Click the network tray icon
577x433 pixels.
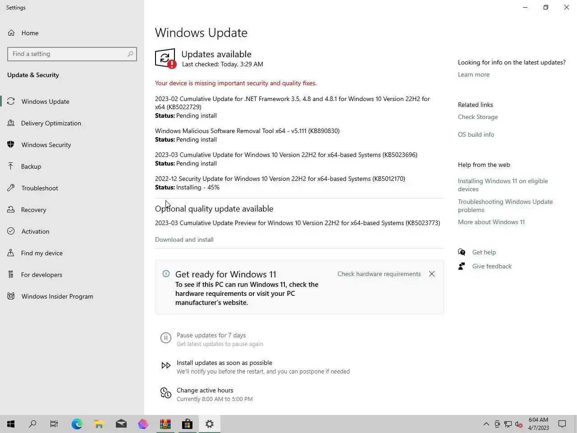pyautogui.click(x=508, y=424)
